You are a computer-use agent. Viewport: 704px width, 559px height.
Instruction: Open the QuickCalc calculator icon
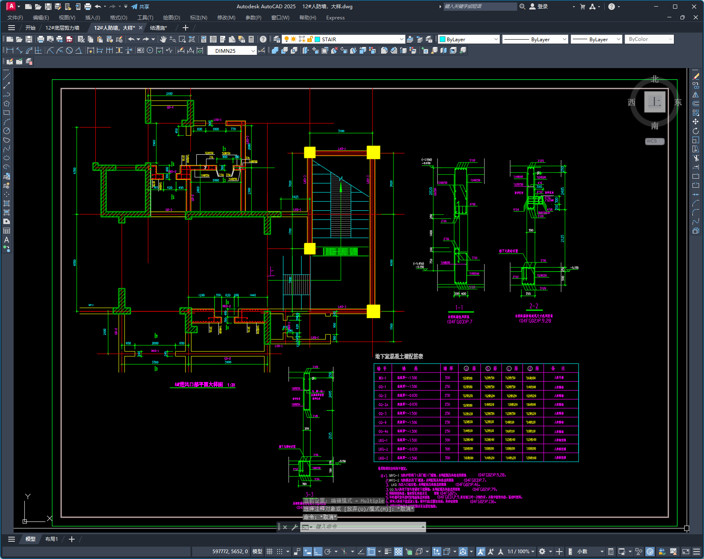[251, 39]
